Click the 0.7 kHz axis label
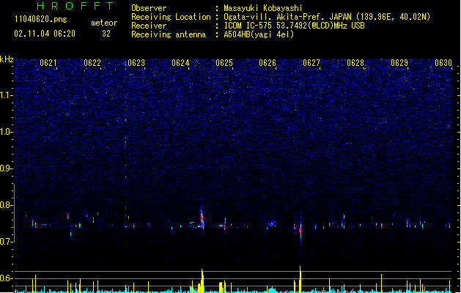Screen dimensions: 461x293 (x=6, y=242)
